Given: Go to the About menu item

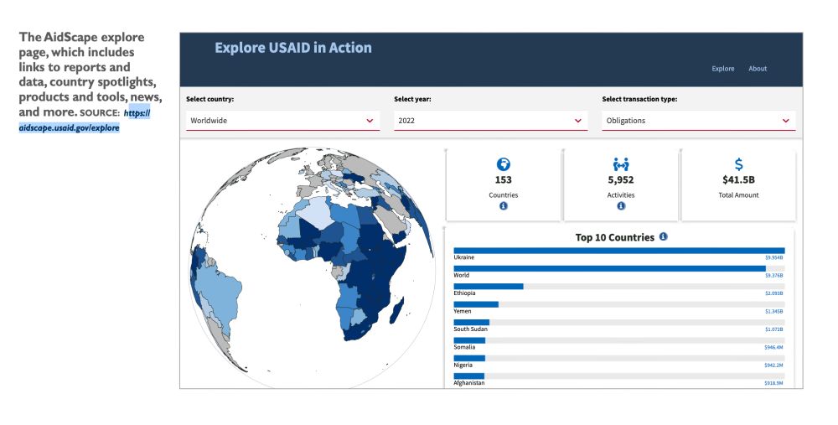Looking at the screenshot, I should pos(758,69).
